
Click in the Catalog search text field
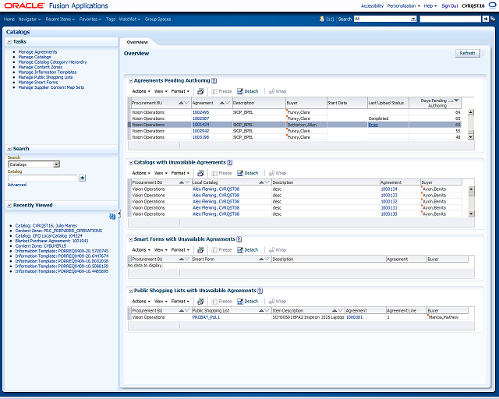42,178
